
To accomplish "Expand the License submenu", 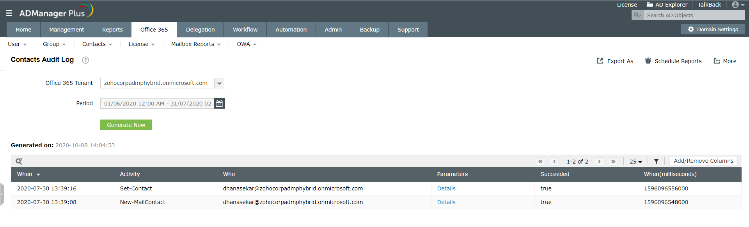I will point(142,44).
